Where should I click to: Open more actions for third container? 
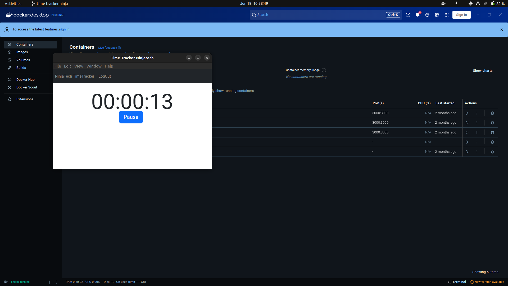pyautogui.click(x=477, y=132)
